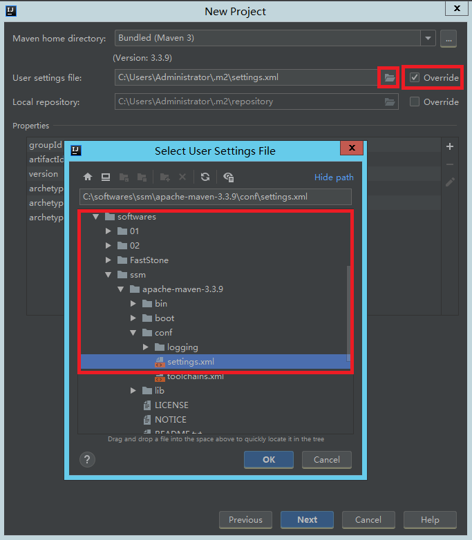Toggle show hidden files and directories

point(228,177)
